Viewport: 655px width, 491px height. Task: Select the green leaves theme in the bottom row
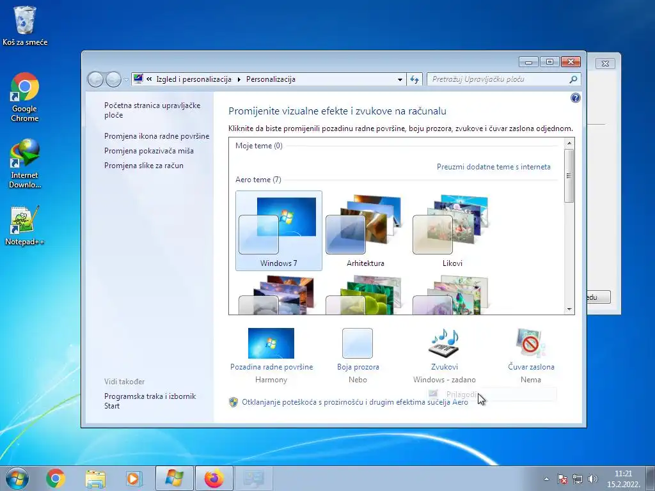(x=365, y=295)
